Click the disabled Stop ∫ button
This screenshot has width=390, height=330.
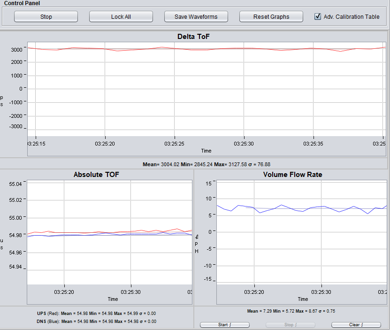291,324
